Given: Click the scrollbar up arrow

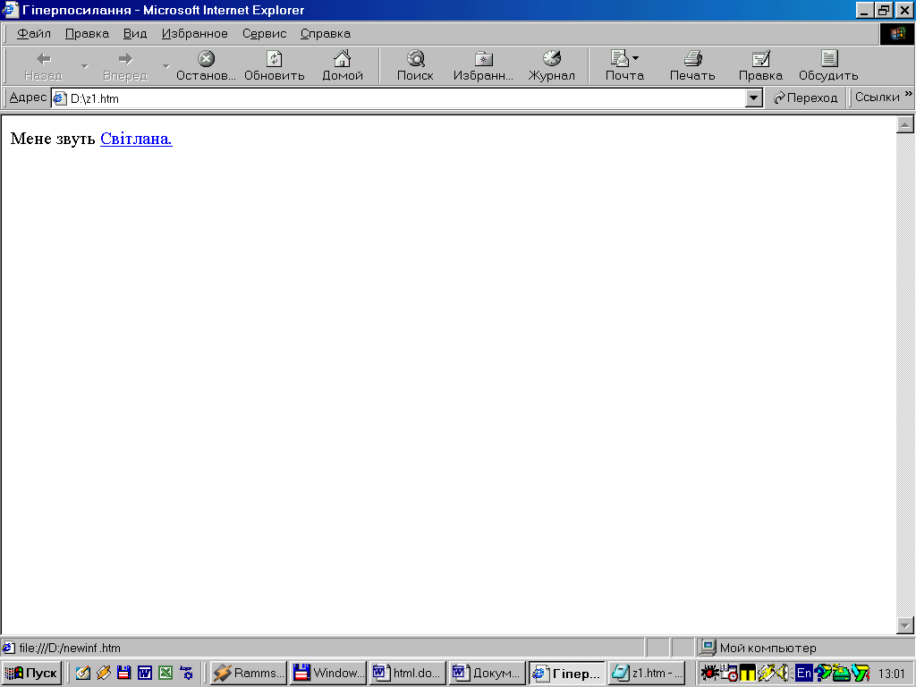Looking at the screenshot, I should point(905,124).
